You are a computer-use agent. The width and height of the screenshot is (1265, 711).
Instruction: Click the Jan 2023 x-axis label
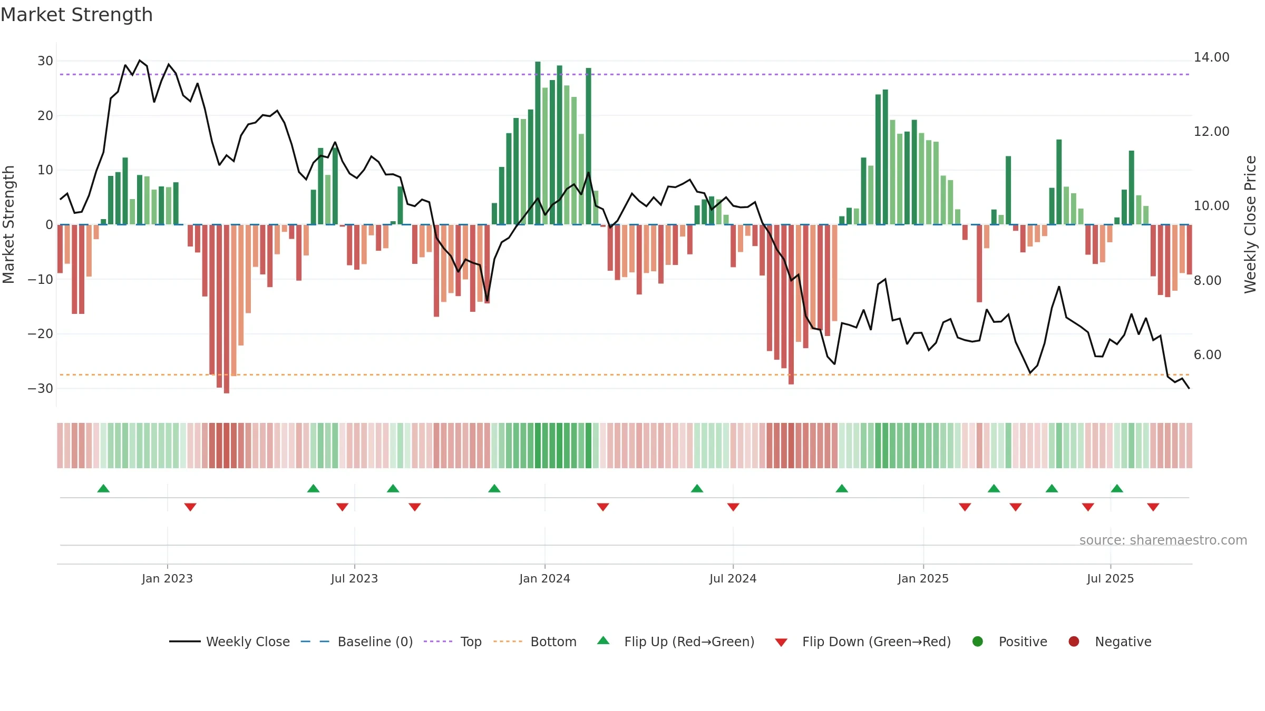167,578
